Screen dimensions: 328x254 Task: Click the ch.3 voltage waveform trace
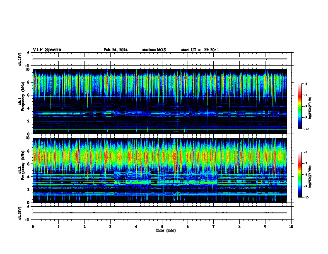159,213
